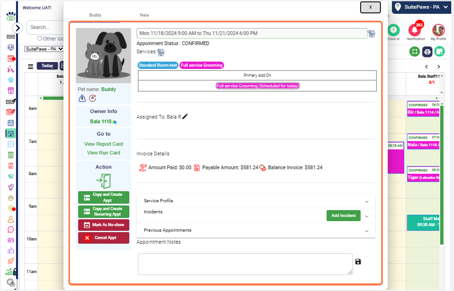Image resolution: width=454 pixels, height=291 pixels.
Task: Open the teal shopping cart sidebar icon
Action: [11, 176]
